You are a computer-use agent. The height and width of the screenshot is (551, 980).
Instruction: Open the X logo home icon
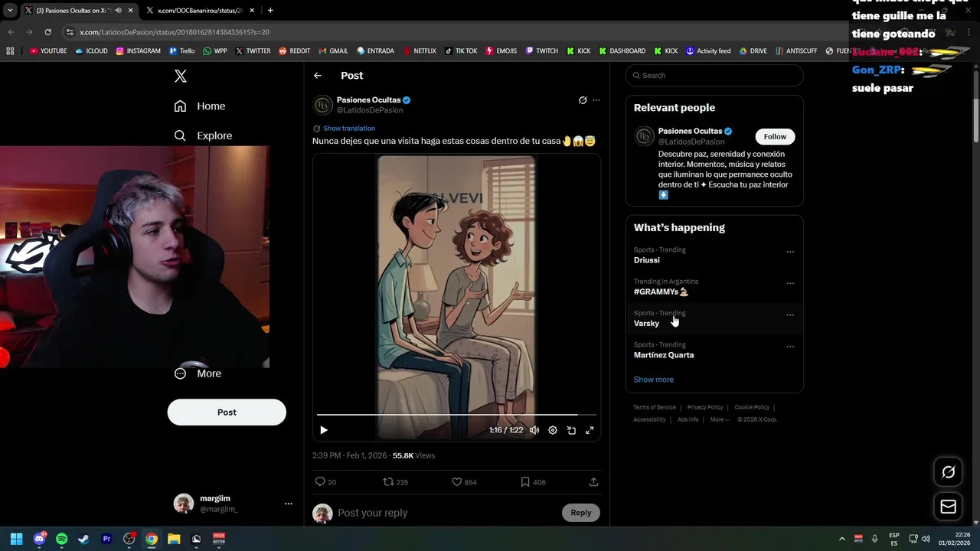(x=181, y=76)
